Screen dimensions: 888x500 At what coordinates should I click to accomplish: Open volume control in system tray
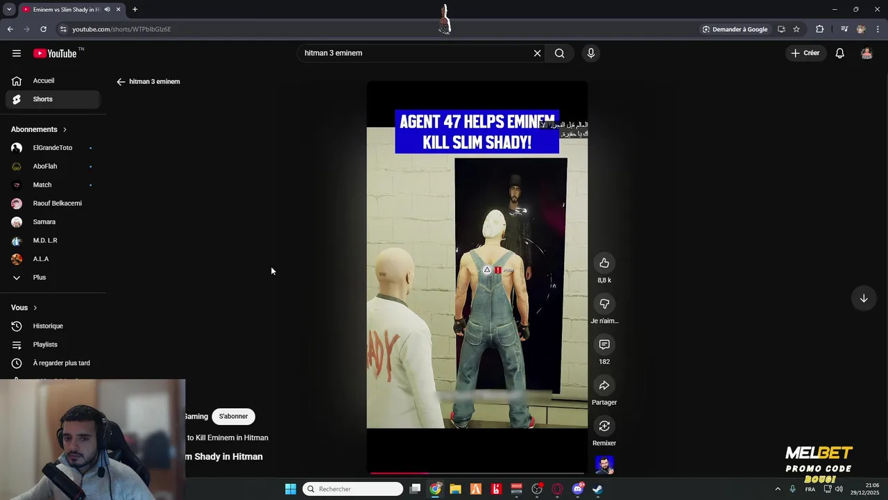[x=839, y=489]
